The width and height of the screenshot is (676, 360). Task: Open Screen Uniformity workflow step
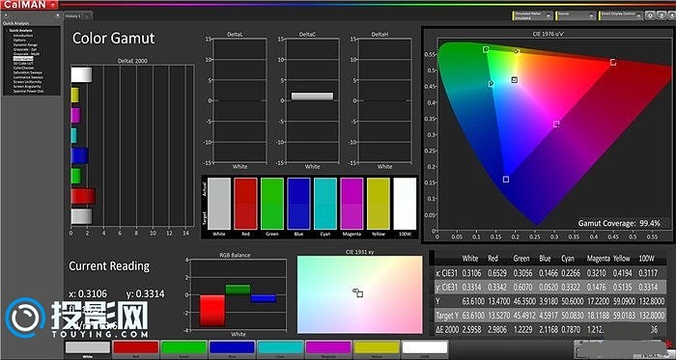(x=27, y=82)
